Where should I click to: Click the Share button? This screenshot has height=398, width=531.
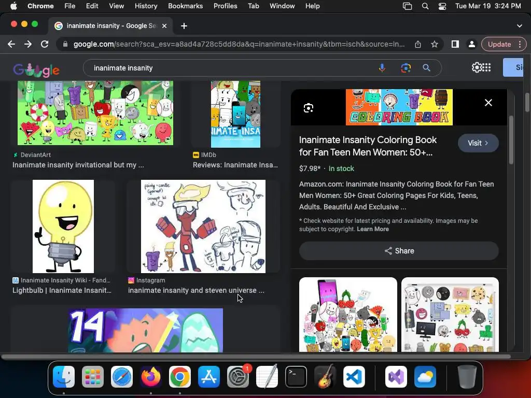click(399, 251)
